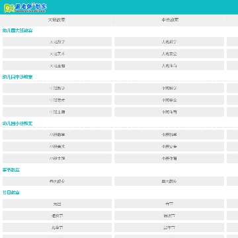Select the 植树节 holiday button

coord(57,216)
